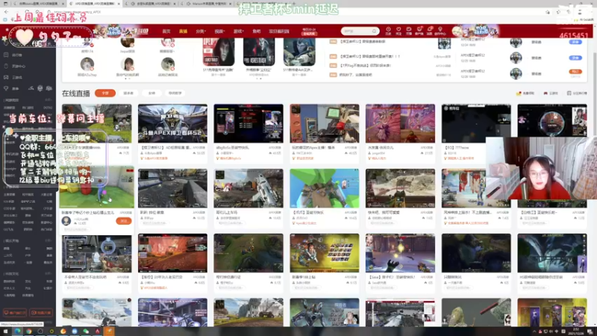Select the third filter pill under 在线直播
This screenshot has height=336, width=597.
click(151, 93)
